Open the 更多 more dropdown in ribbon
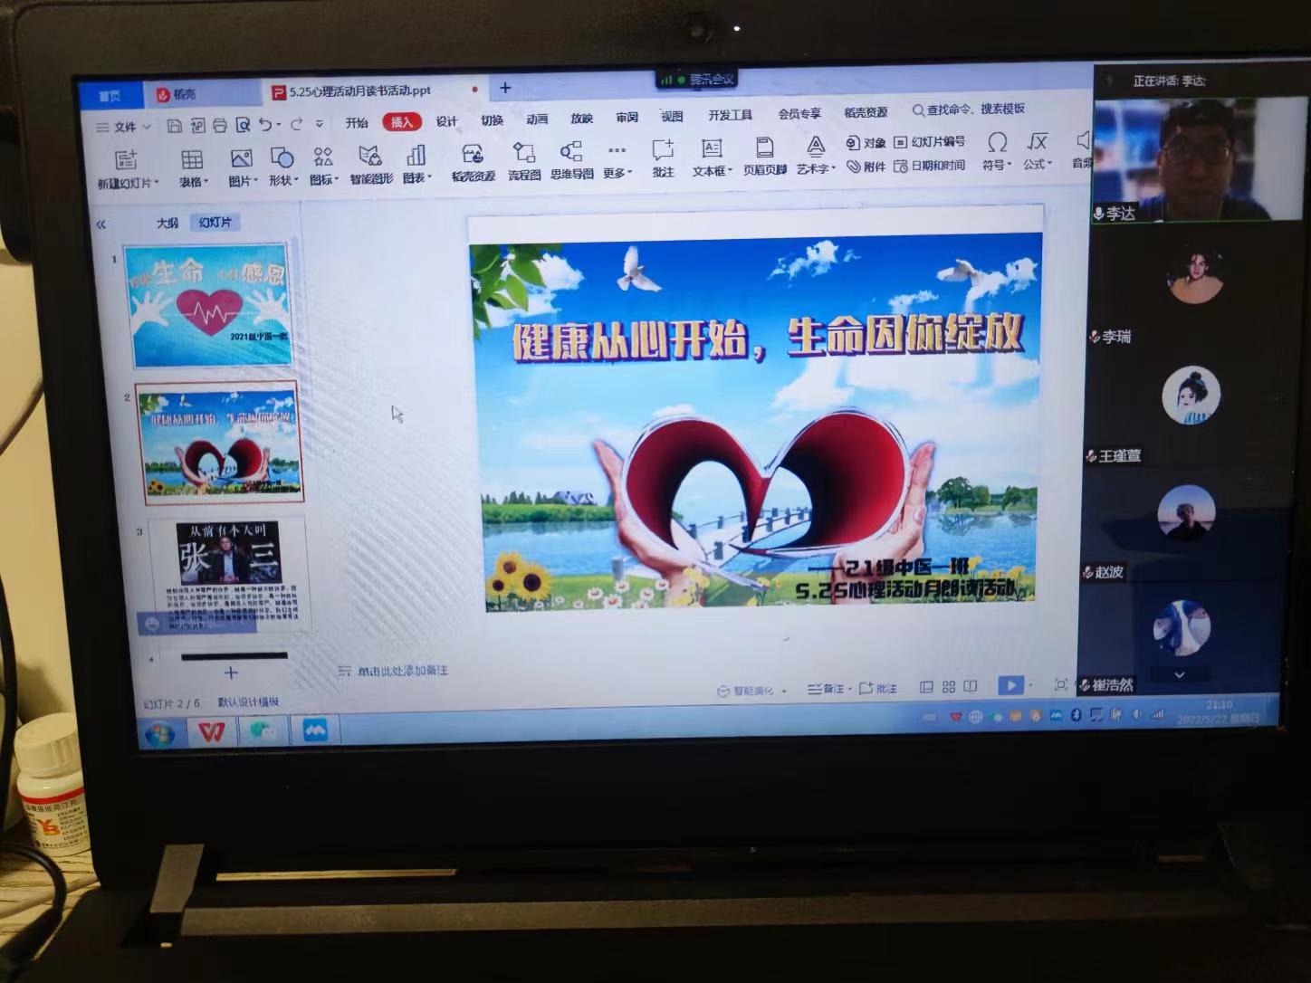Screen dimensions: 1311x983 tap(617, 161)
